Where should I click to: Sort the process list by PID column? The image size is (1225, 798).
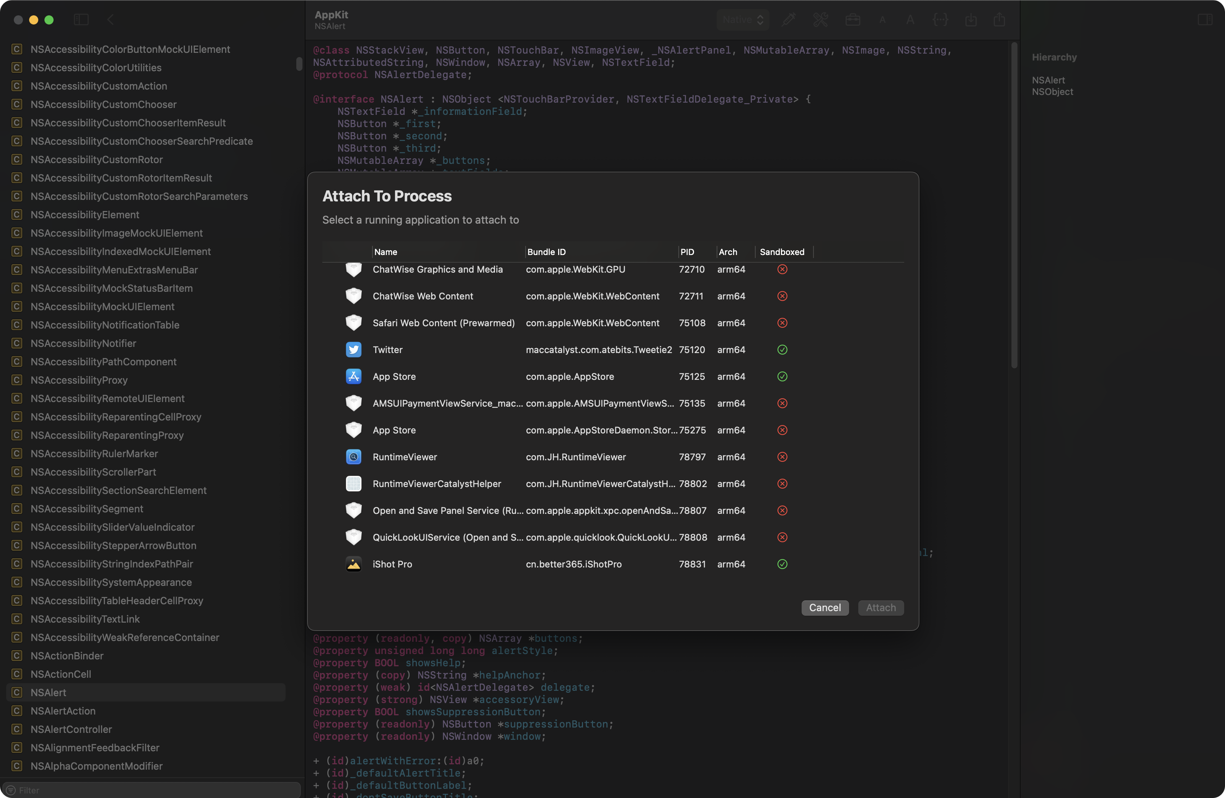[688, 252]
